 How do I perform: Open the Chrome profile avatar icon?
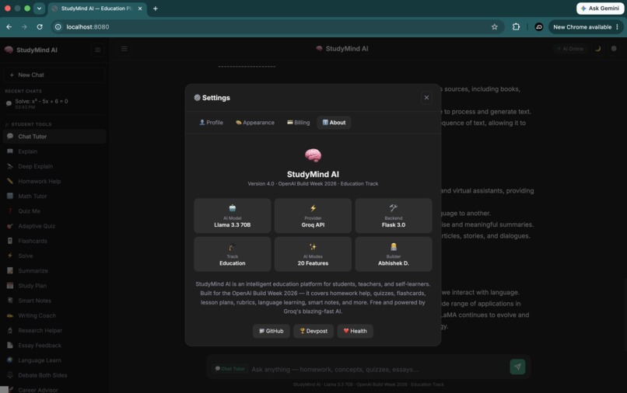(538, 26)
